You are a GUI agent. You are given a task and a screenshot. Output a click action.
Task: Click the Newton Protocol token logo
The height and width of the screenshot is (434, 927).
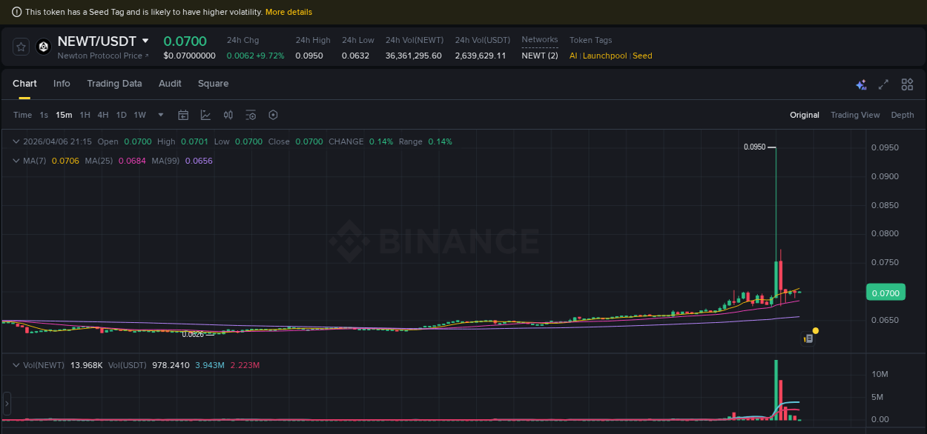[x=43, y=47]
